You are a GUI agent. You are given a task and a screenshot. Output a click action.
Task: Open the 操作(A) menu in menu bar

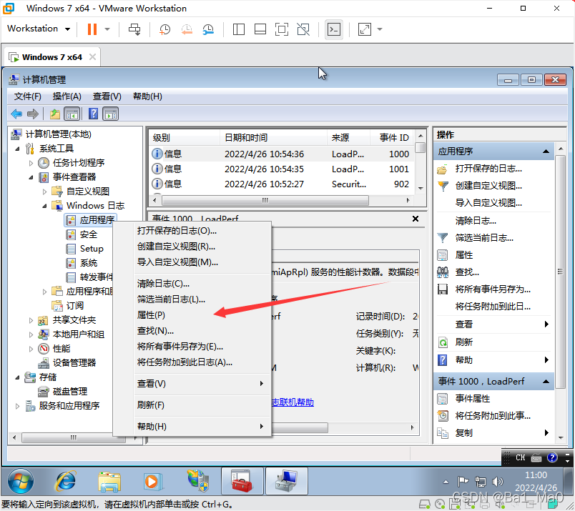pyautogui.click(x=67, y=96)
